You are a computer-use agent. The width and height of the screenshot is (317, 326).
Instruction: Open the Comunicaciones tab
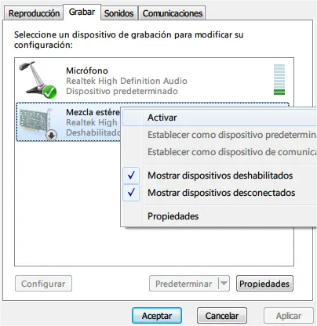(x=173, y=13)
